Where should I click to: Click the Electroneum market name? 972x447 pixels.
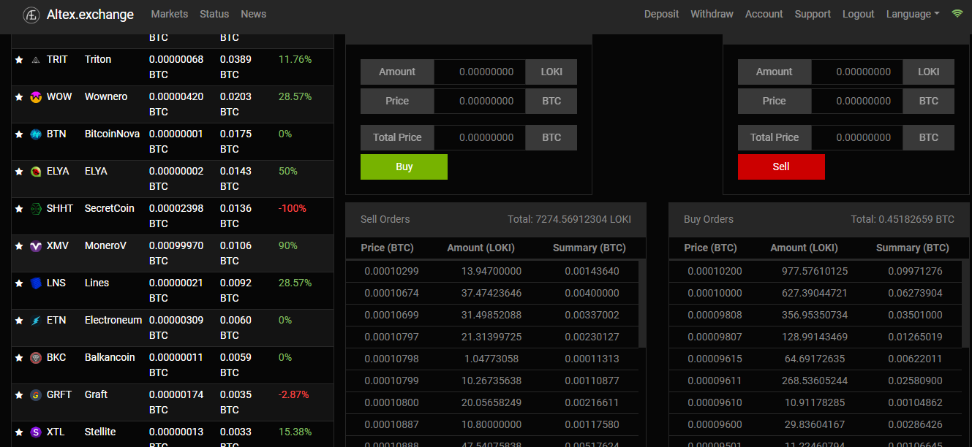pos(113,320)
